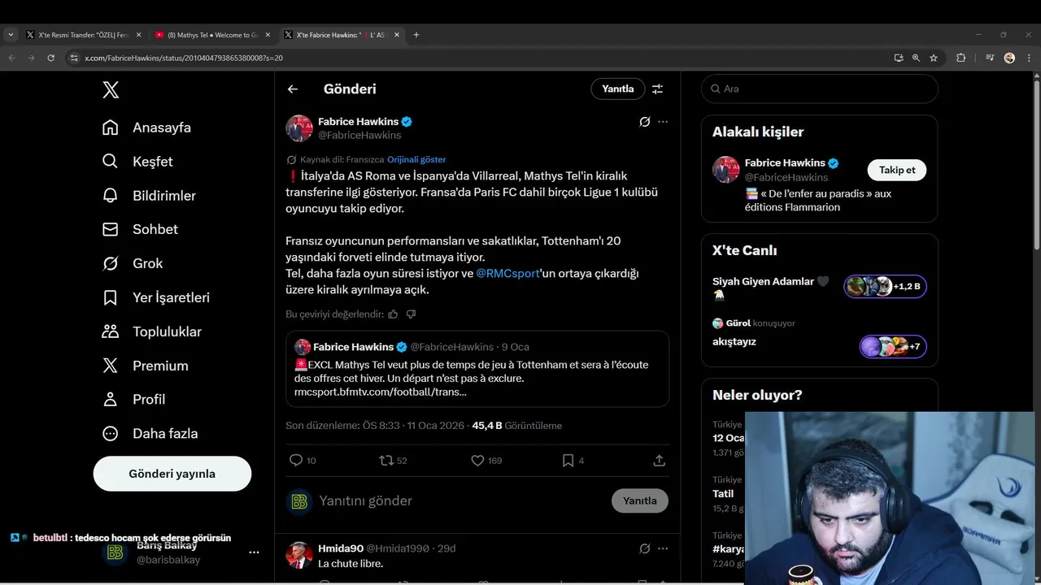The image size is (1041, 585).
Task: Bookmark page with star icon
Action: pos(934,58)
